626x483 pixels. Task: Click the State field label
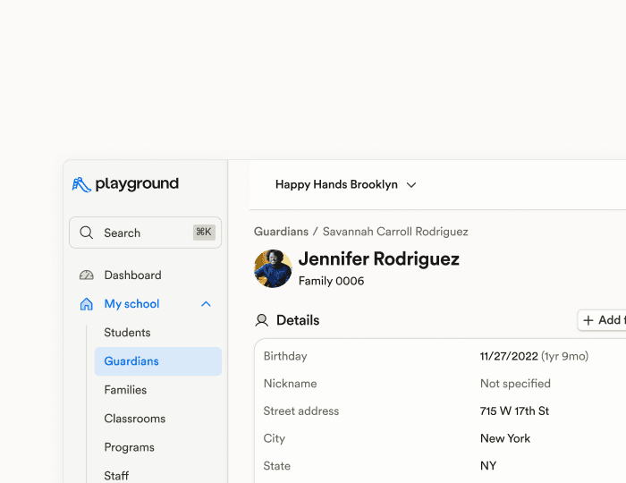tap(277, 466)
